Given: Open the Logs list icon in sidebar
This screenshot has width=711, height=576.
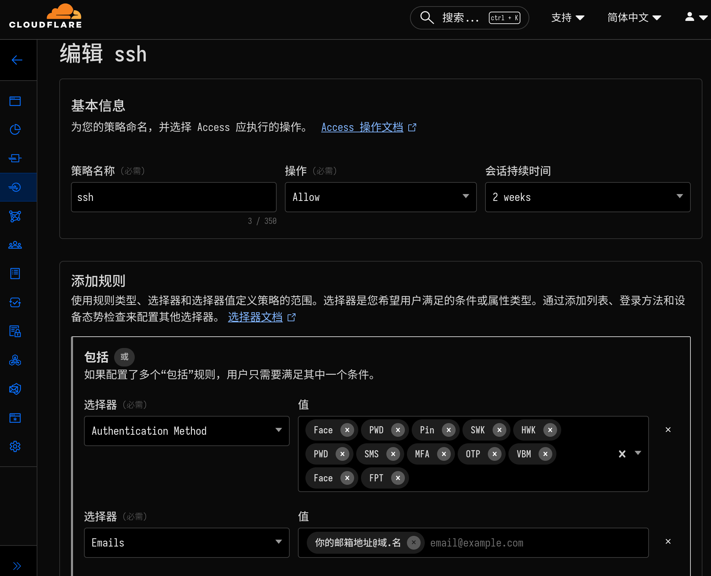Looking at the screenshot, I should tap(15, 273).
